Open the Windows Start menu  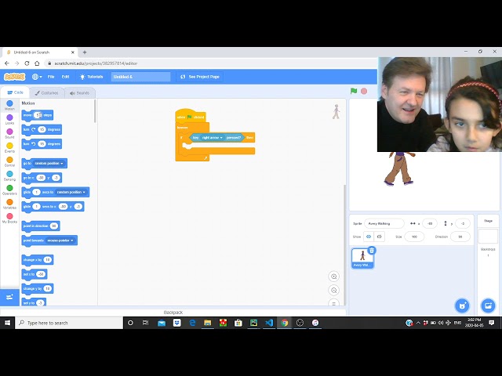coord(7,323)
